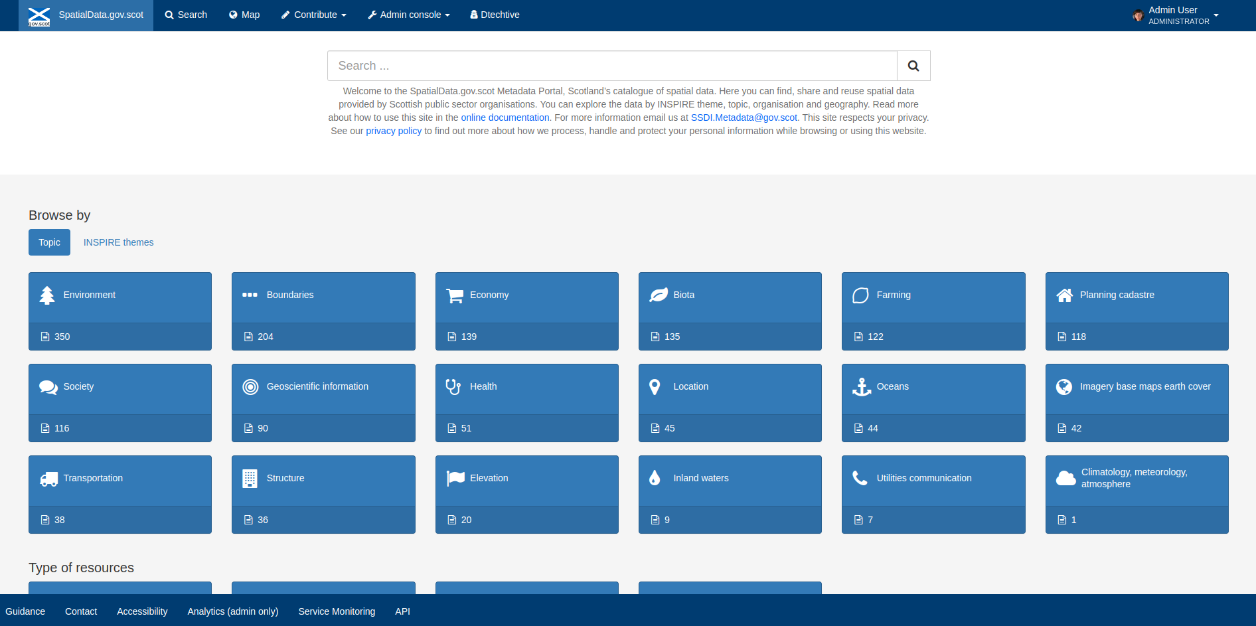Click the Structure record count 36
Screen dimensions: 1256x626
[x=263, y=520]
